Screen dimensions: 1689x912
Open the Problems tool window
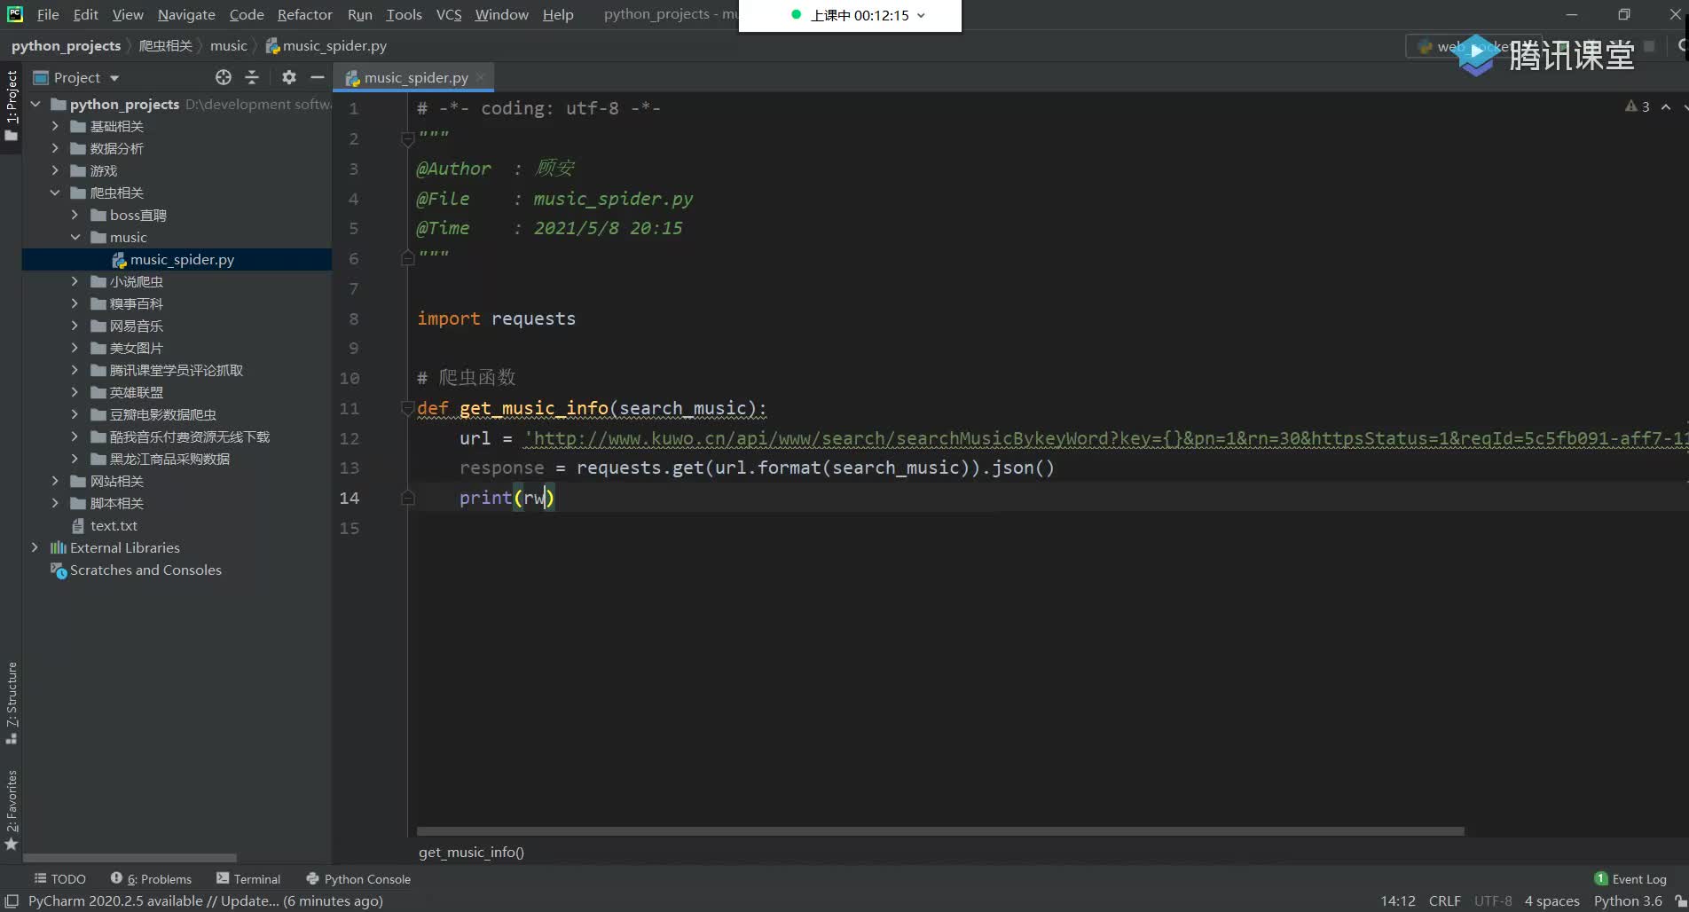(151, 878)
